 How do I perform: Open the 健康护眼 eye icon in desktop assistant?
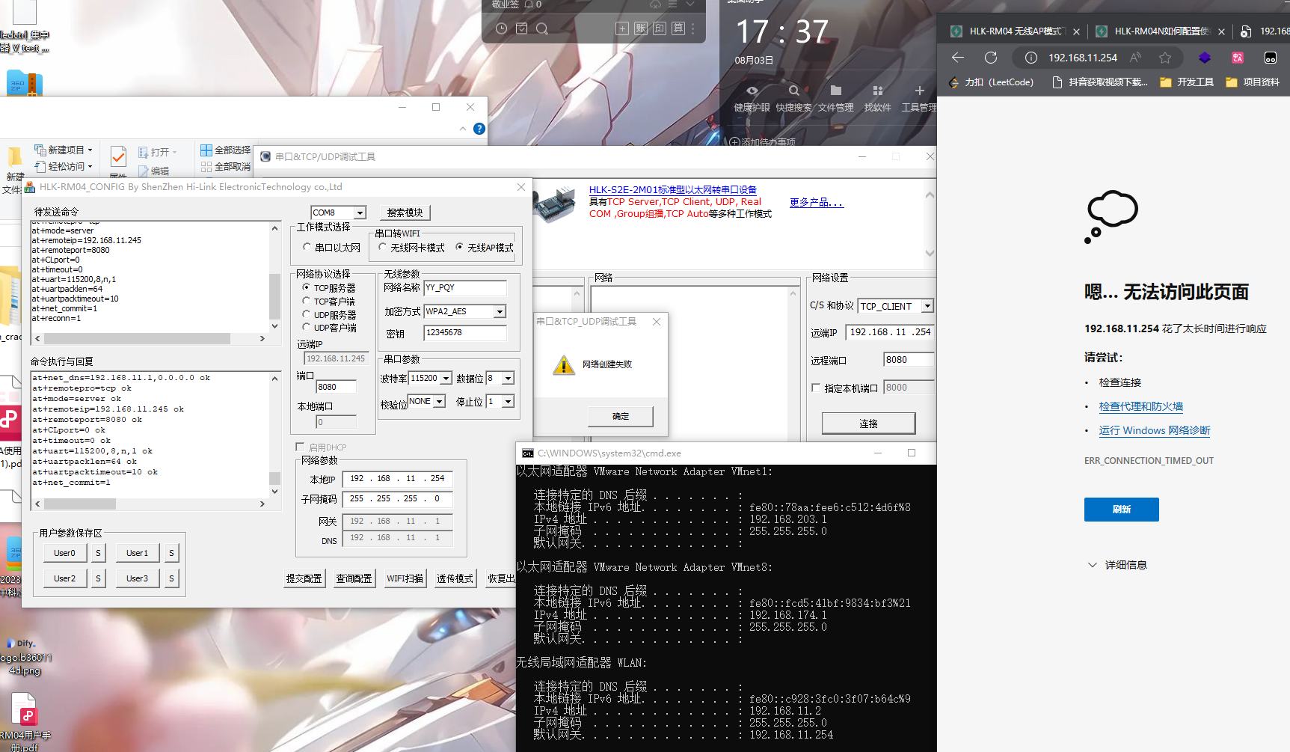[752, 91]
